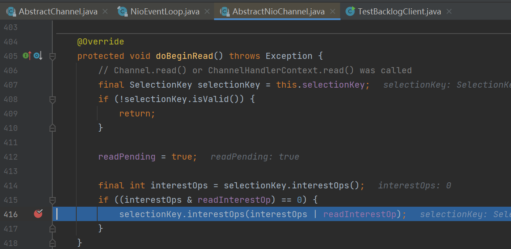This screenshot has width=511, height=249.
Task: Switch to the AbstractChannel.java tab
Action: [x=58, y=12]
